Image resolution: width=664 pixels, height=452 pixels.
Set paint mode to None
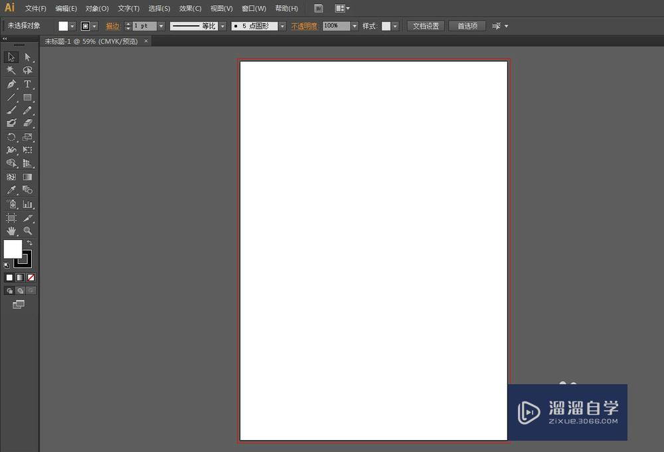coord(31,277)
